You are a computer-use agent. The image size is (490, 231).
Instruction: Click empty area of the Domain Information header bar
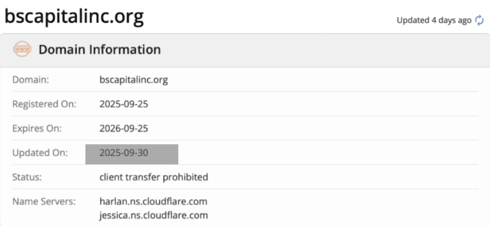(323, 50)
